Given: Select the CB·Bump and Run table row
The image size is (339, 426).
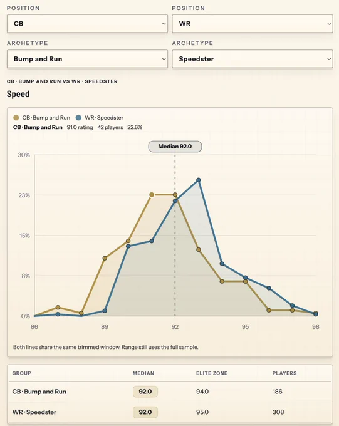Looking at the screenshot, I should (170, 392).
